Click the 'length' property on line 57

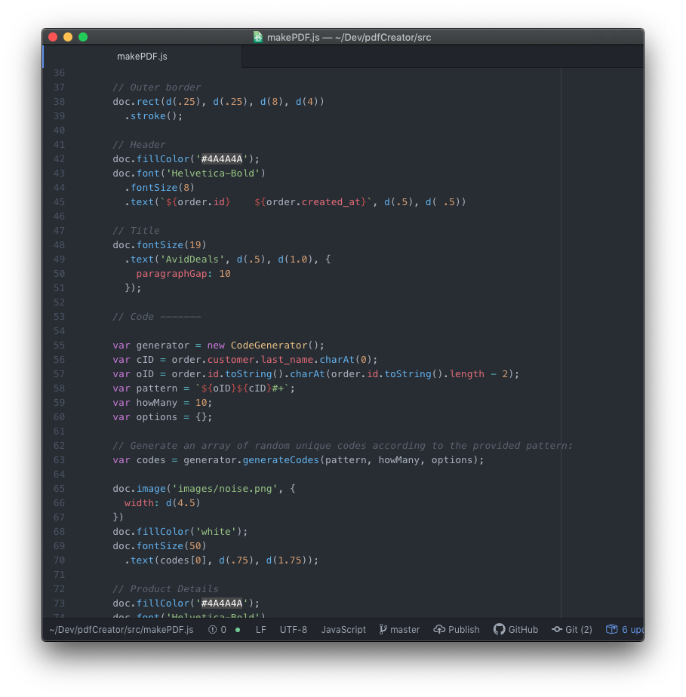(467, 374)
